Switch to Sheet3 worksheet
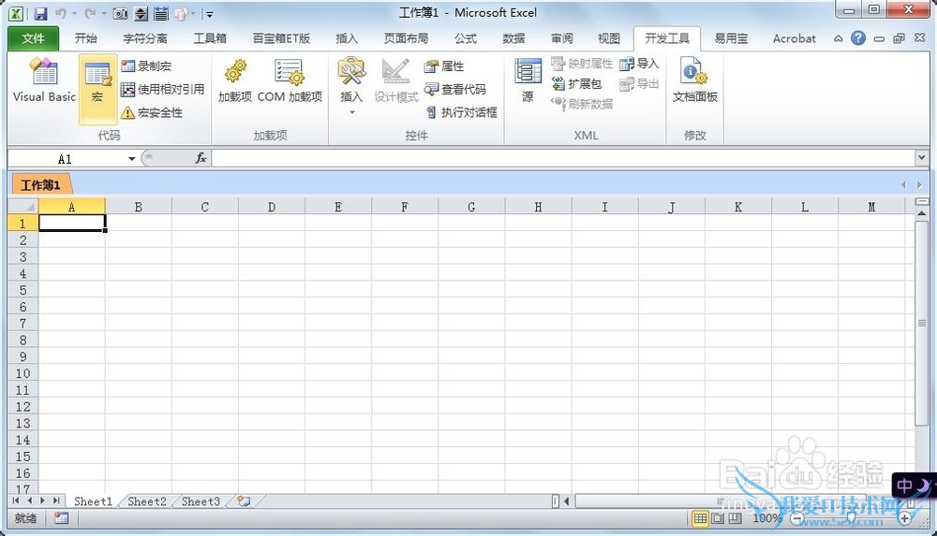This screenshot has height=536, width=937. click(x=201, y=501)
